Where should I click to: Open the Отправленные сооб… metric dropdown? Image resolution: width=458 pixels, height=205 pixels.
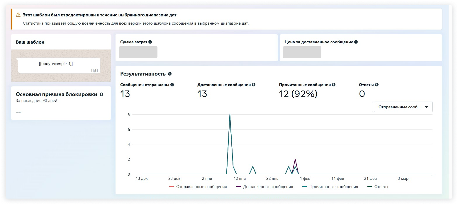[403, 107]
